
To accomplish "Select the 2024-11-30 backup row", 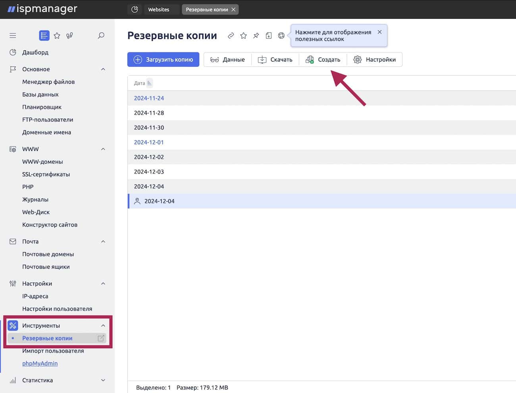I will pyautogui.click(x=322, y=127).
